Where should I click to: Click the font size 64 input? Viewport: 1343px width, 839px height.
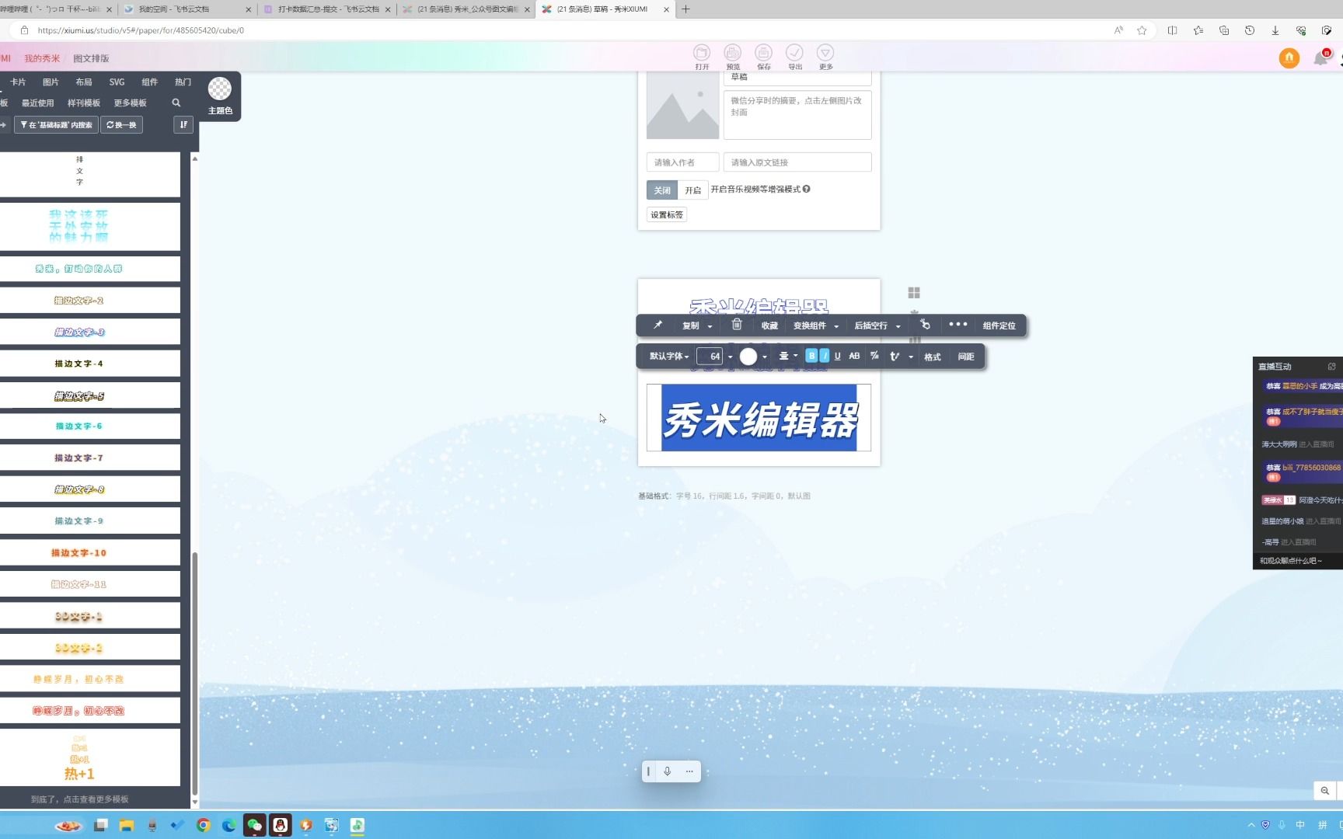[x=710, y=356]
